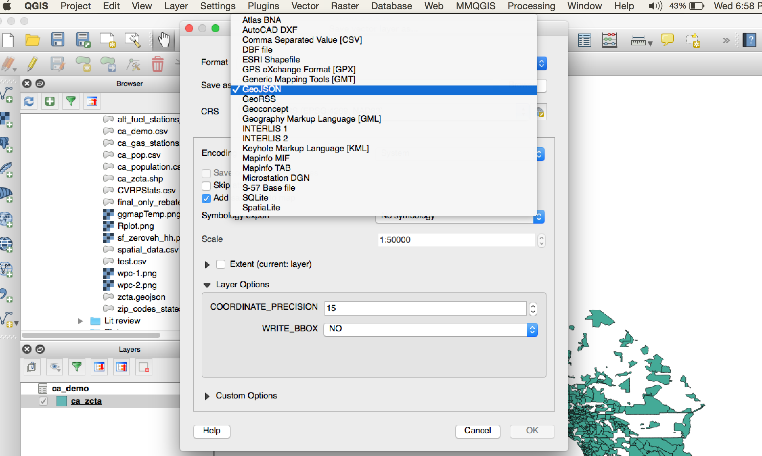The width and height of the screenshot is (762, 456).
Task: Select ESRI Shapefile from format list
Action: (x=383, y=60)
